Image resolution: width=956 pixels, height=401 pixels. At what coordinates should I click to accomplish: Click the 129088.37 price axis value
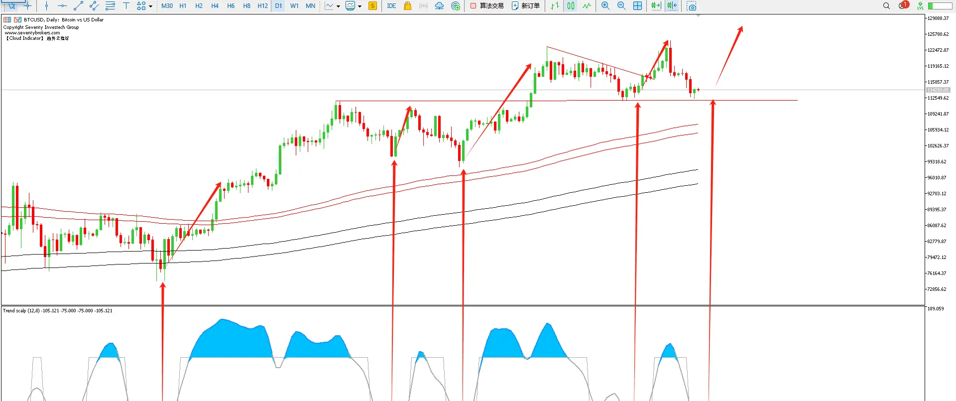pyautogui.click(x=938, y=18)
